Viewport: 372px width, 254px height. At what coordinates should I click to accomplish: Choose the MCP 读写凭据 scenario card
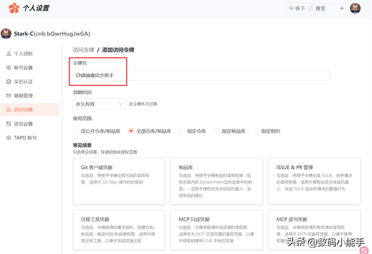[x=314, y=230]
